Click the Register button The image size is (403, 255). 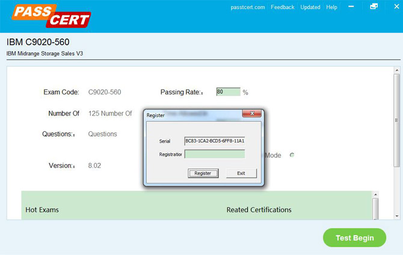[203, 173]
